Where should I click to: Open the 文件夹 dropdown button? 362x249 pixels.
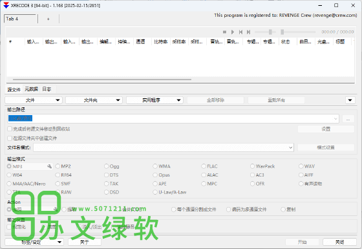pos(94,100)
